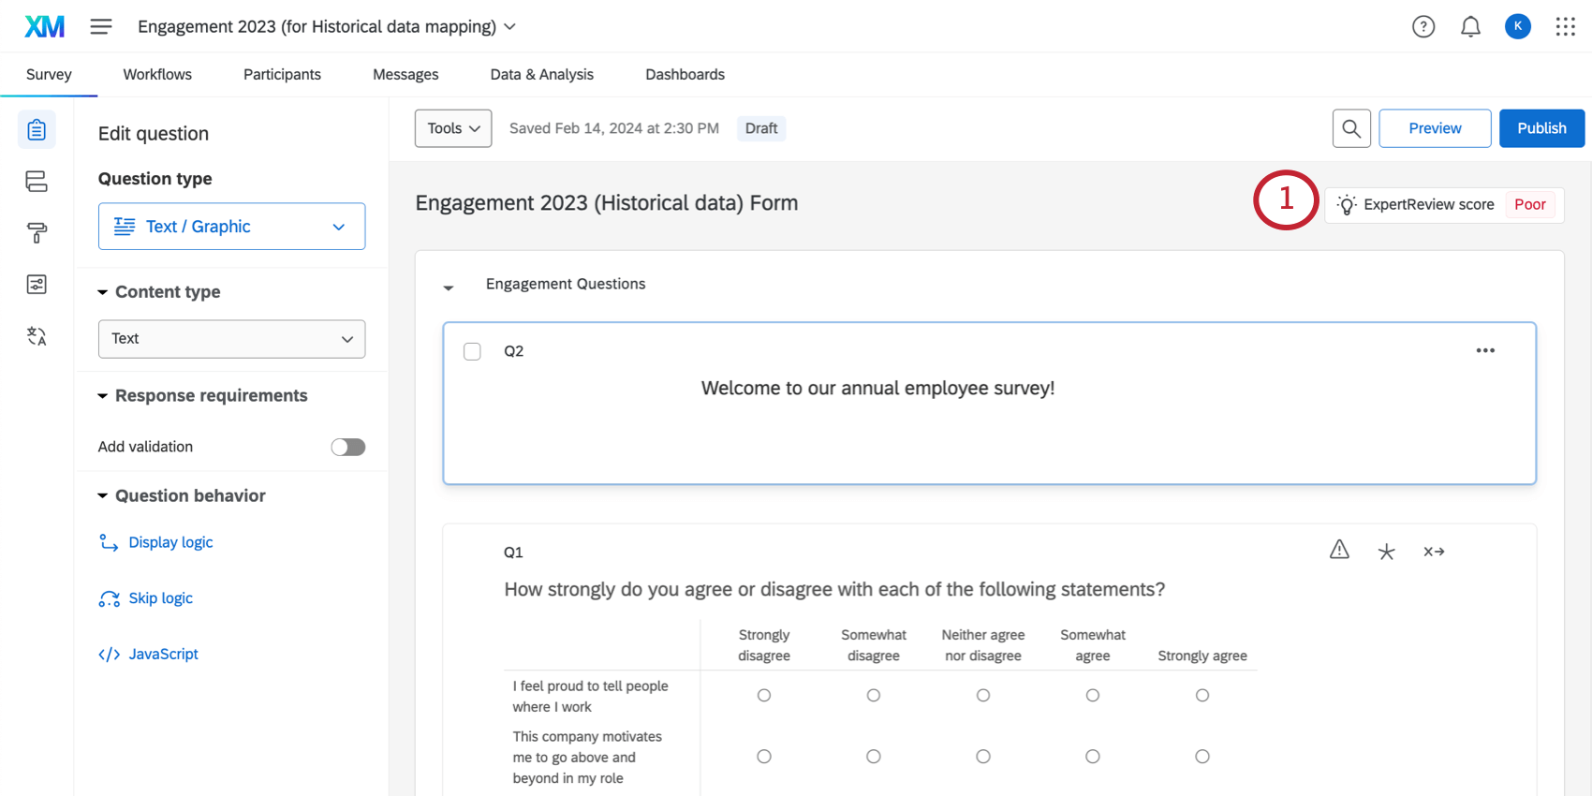Image resolution: width=1592 pixels, height=796 pixels.
Task: Click the Q1 warning triangle icon
Action: click(1339, 551)
